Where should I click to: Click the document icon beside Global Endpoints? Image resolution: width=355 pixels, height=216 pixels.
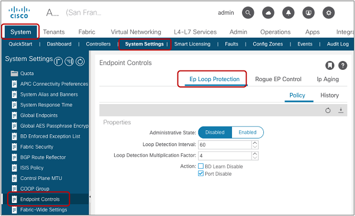point(14,115)
